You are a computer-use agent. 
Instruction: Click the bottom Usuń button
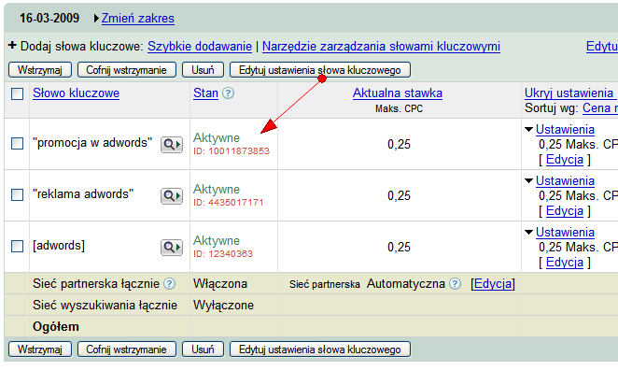[203, 350]
